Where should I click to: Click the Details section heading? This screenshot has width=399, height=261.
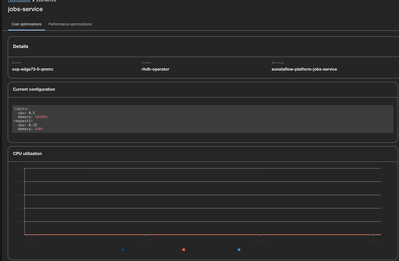tap(21, 46)
